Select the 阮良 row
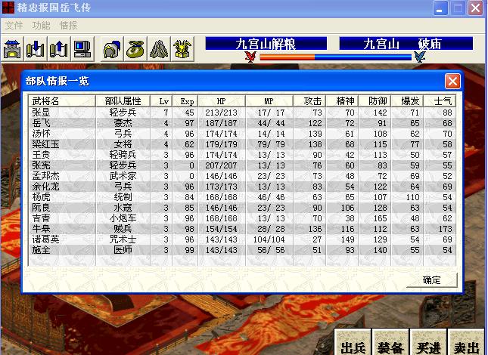 click(242, 208)
